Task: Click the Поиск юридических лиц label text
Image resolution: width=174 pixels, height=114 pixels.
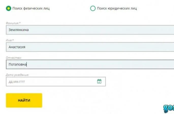Action: pyautogui.click(x=117, y=8)
